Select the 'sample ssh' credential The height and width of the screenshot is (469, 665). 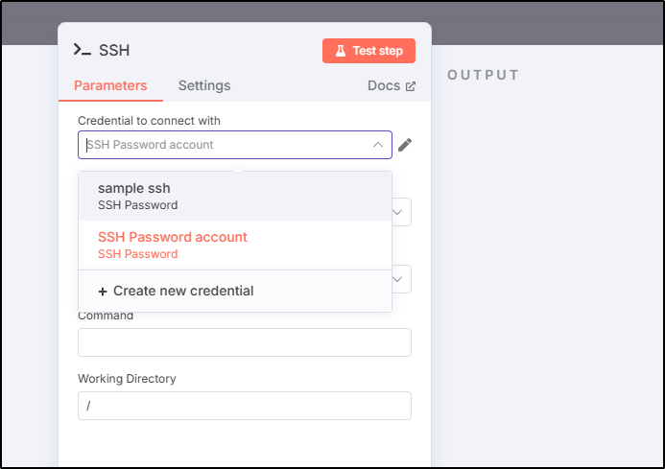(x=235, y=197)
